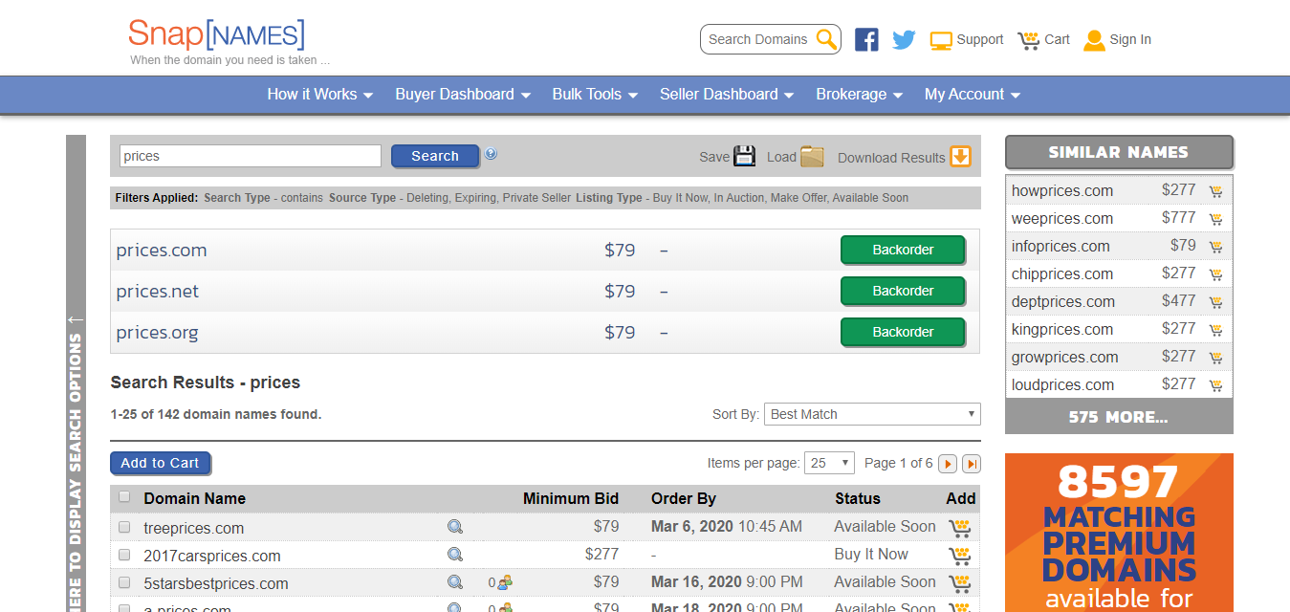
Task: Tick the checkbox for treeprices.com
Action: 124,527
